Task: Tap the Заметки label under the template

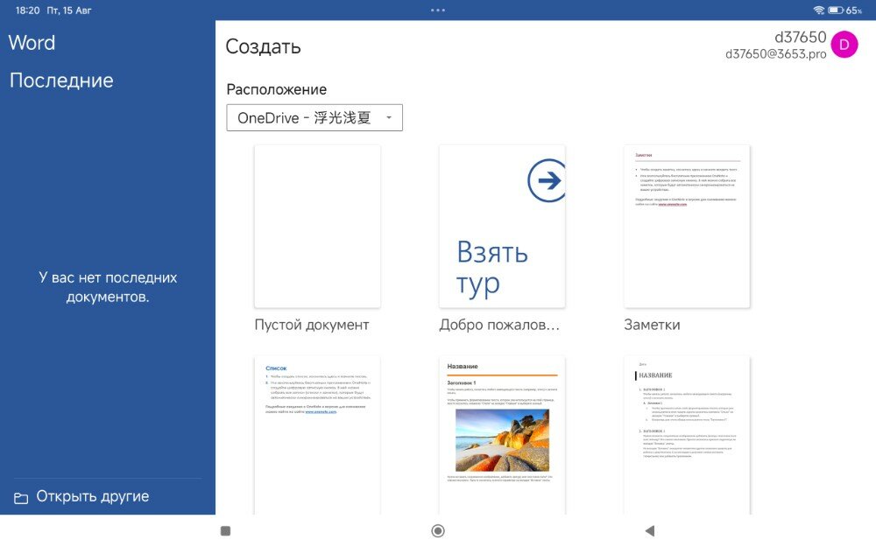Action: tap(652, 325)
